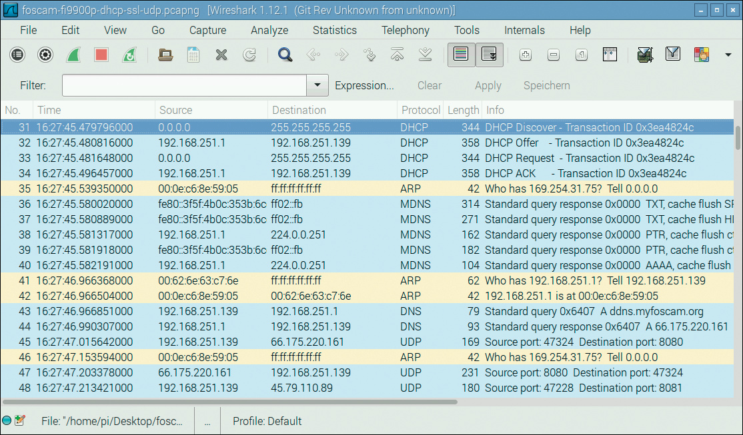The height and width of the screenshot is (435, 743).
Task: Sort packets by Protocol column header
Action: 420,110
